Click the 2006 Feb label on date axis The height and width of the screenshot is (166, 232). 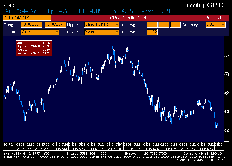(x=24, y=148)
